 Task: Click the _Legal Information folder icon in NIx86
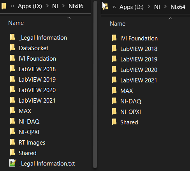(12, 37)
